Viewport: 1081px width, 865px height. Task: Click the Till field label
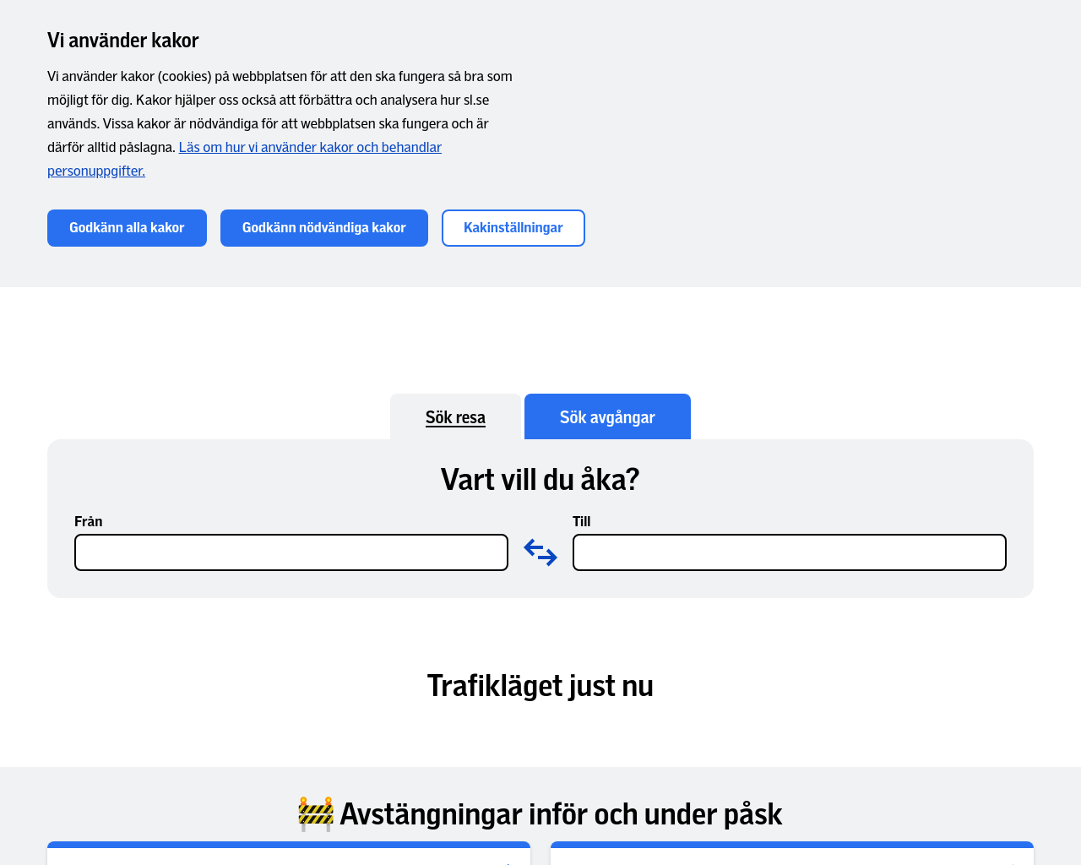581,521
